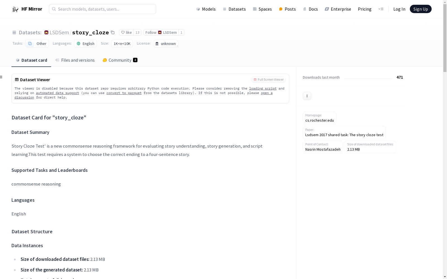Screen dimensions: 447x279
Task: Open Models from the top navigation
Action: [206, 9]
